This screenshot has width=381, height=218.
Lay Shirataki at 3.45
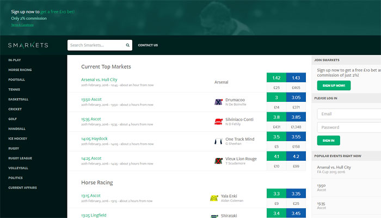point(296,214)
